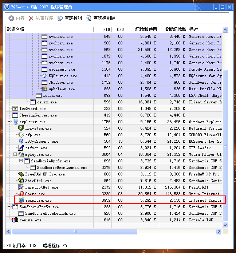Select svchost.exe with PID 848
This screenshot has height=253, width=236.
[x=114, y=36]
